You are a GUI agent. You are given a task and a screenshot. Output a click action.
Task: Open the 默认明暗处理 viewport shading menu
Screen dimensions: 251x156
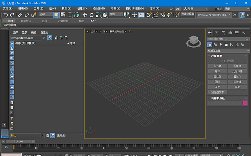pos(118,31)
